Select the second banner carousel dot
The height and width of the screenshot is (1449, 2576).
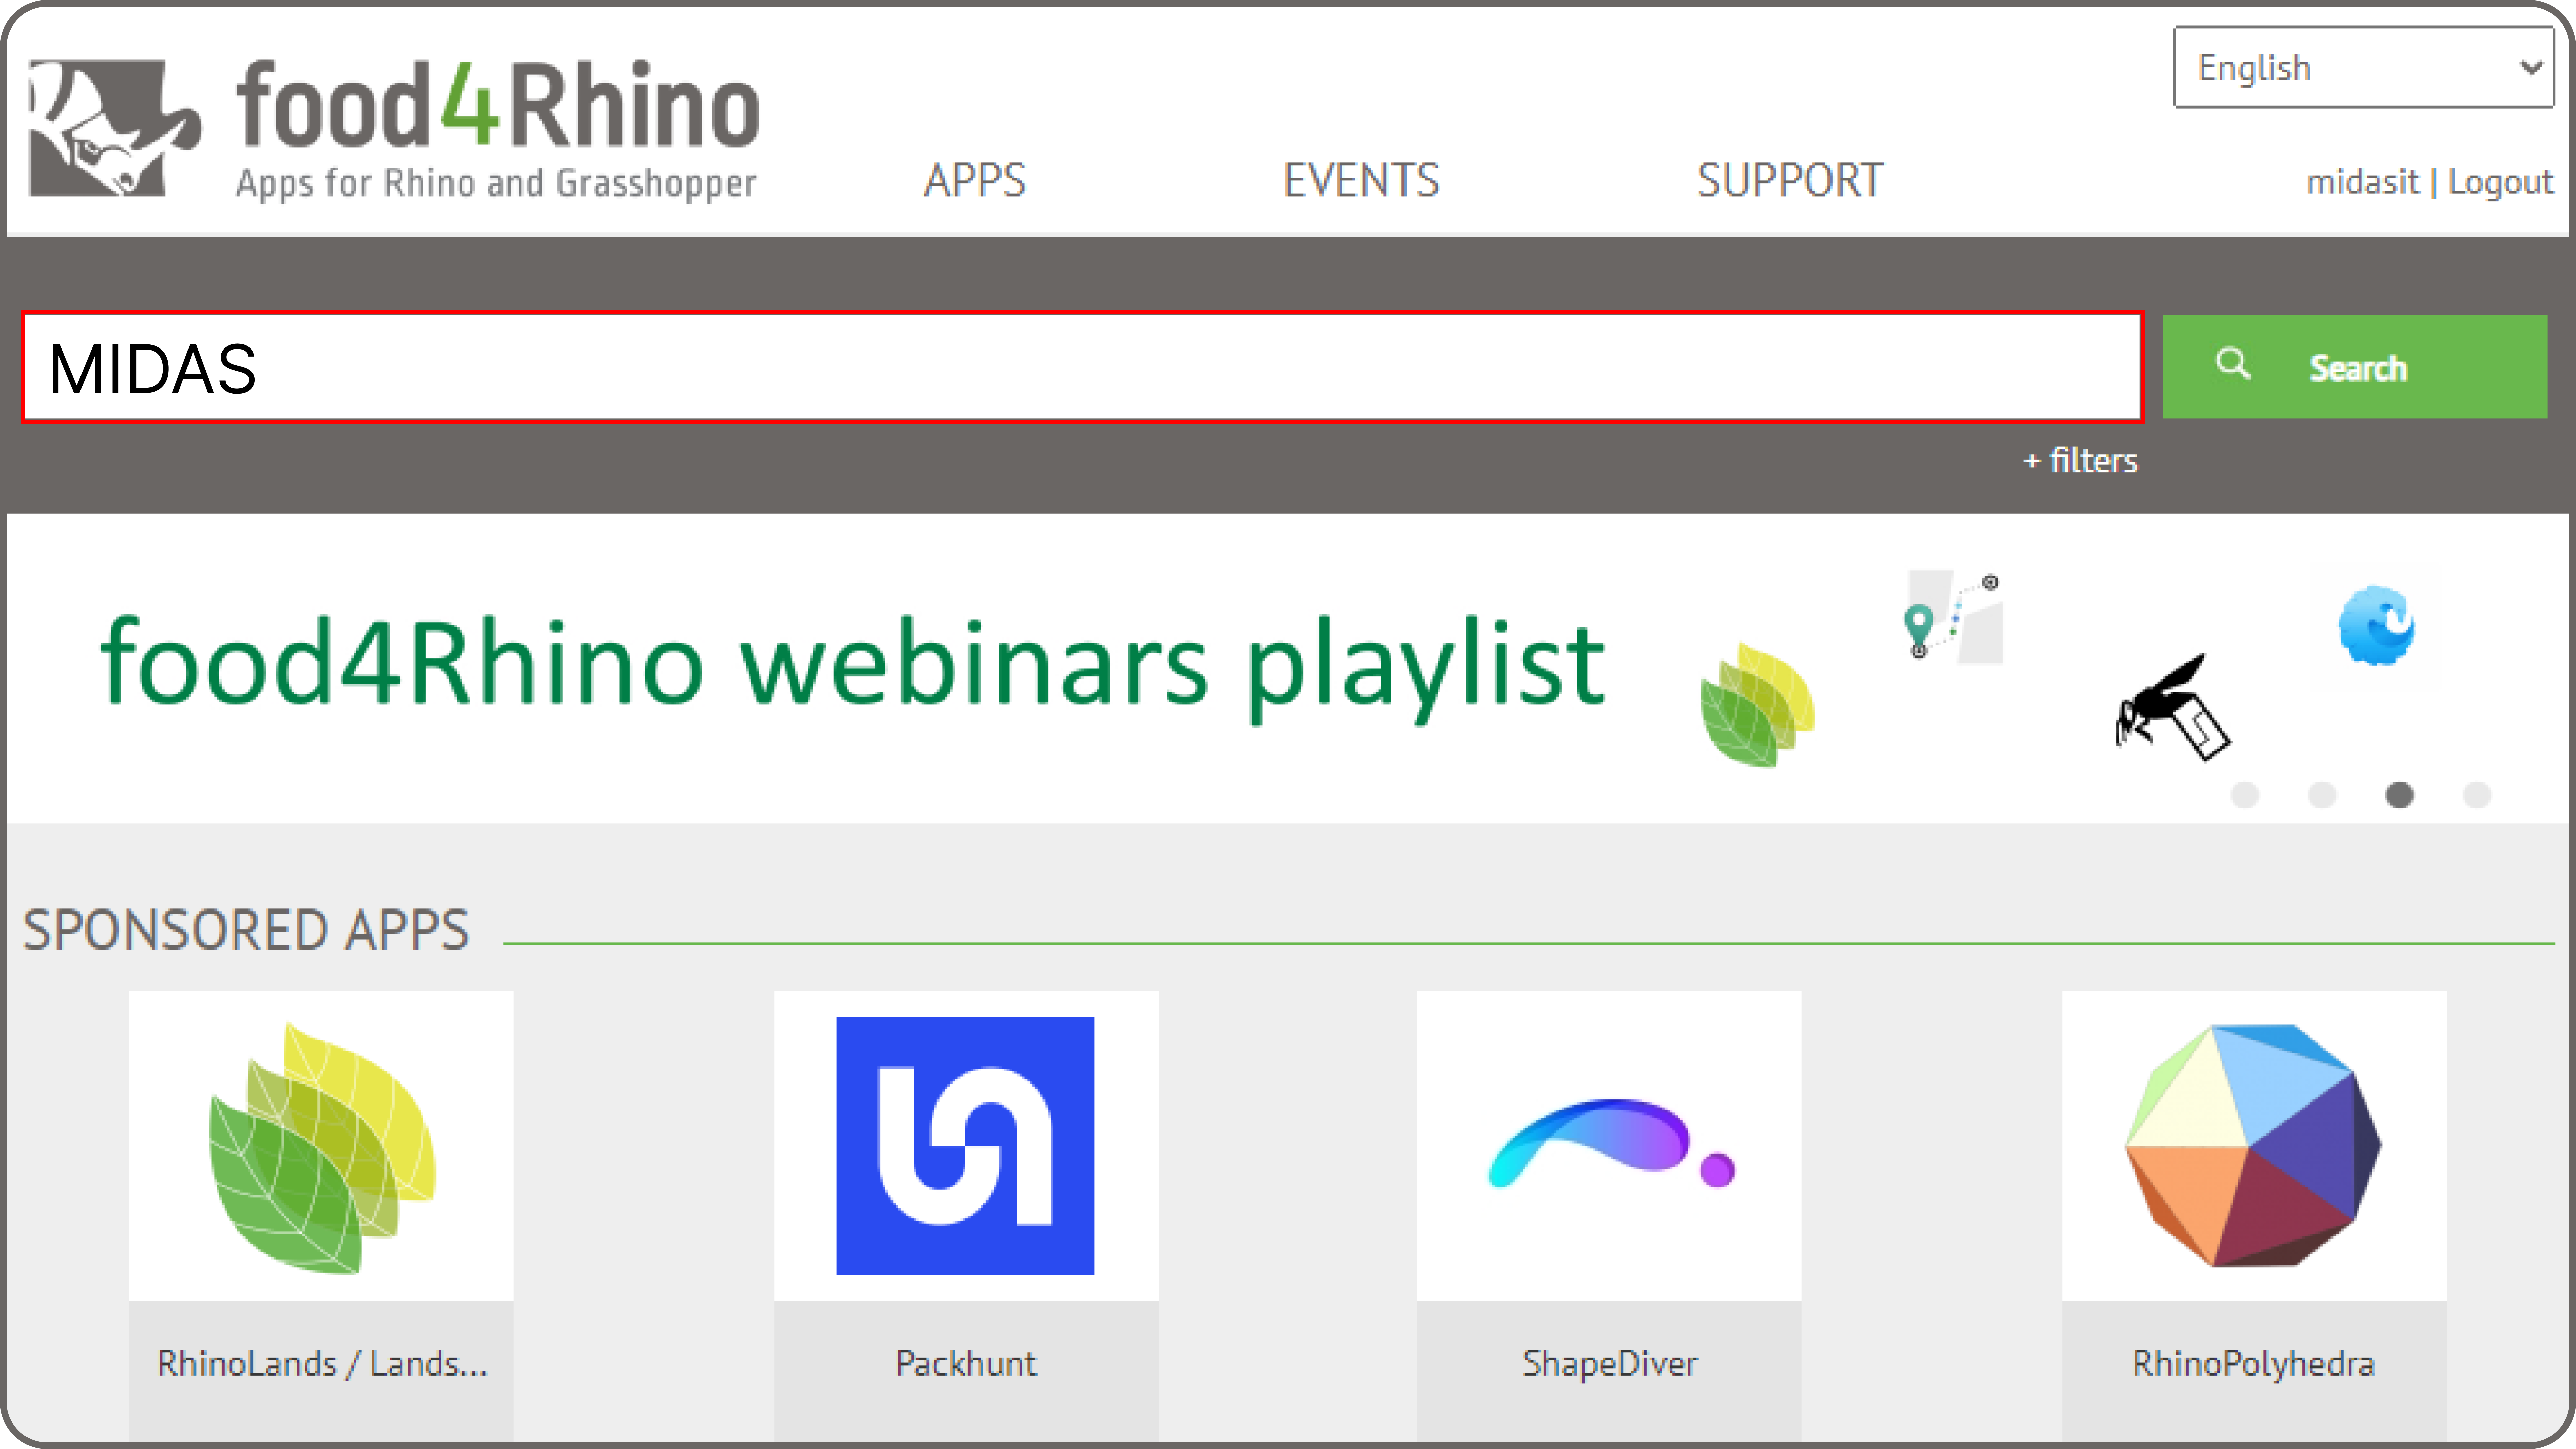(2322, 795)
